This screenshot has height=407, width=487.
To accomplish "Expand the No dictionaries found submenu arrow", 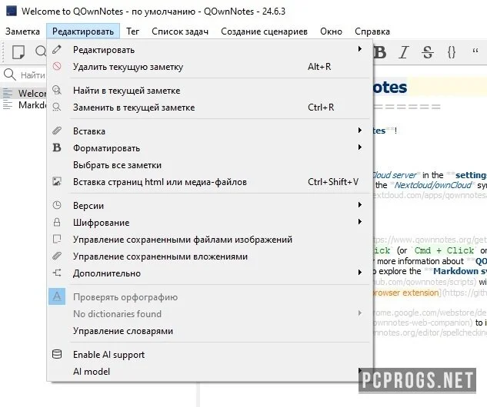I will [359, 313].
